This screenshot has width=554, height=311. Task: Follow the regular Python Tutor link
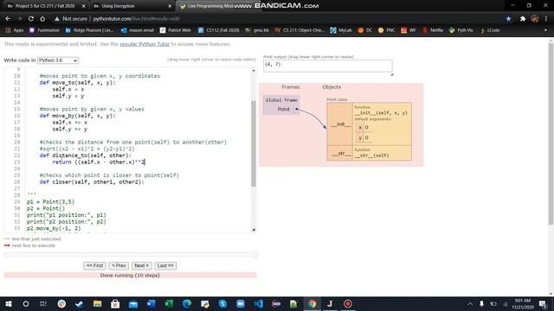pyautogui.click(x=145, y=44)
